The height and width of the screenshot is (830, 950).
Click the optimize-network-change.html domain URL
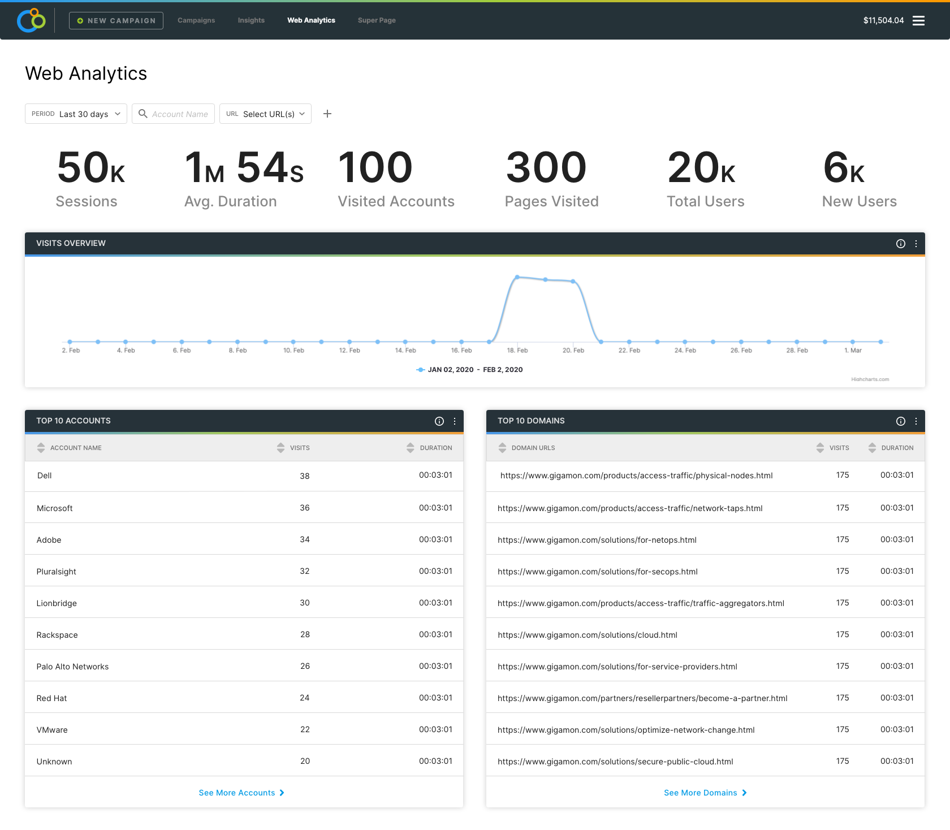626,730
